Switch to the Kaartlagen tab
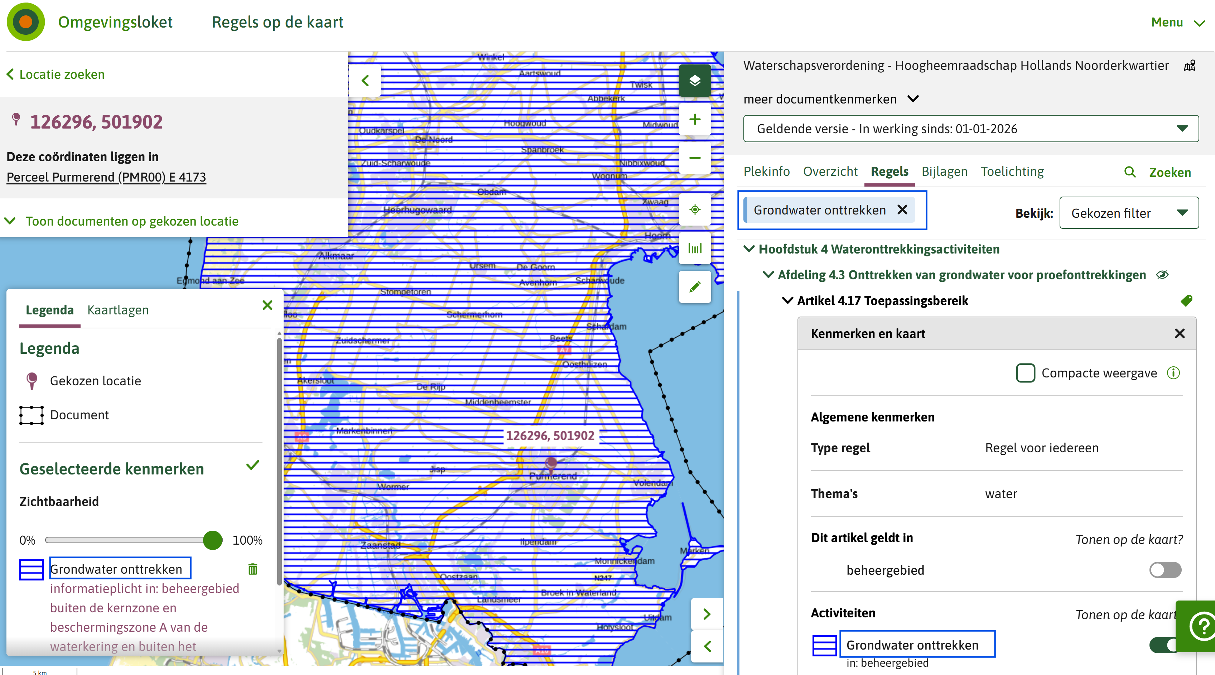This screenshot has height=675, width=1215. (118, 310)
